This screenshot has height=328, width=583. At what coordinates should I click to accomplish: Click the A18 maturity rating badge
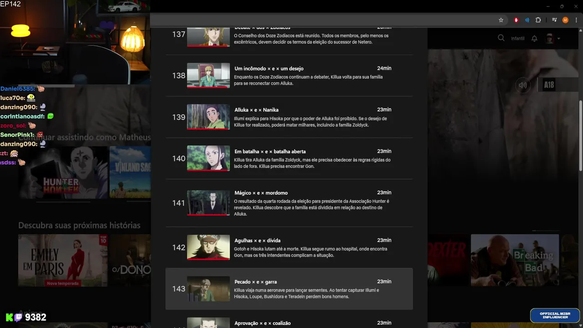click(x=549, y=85)
